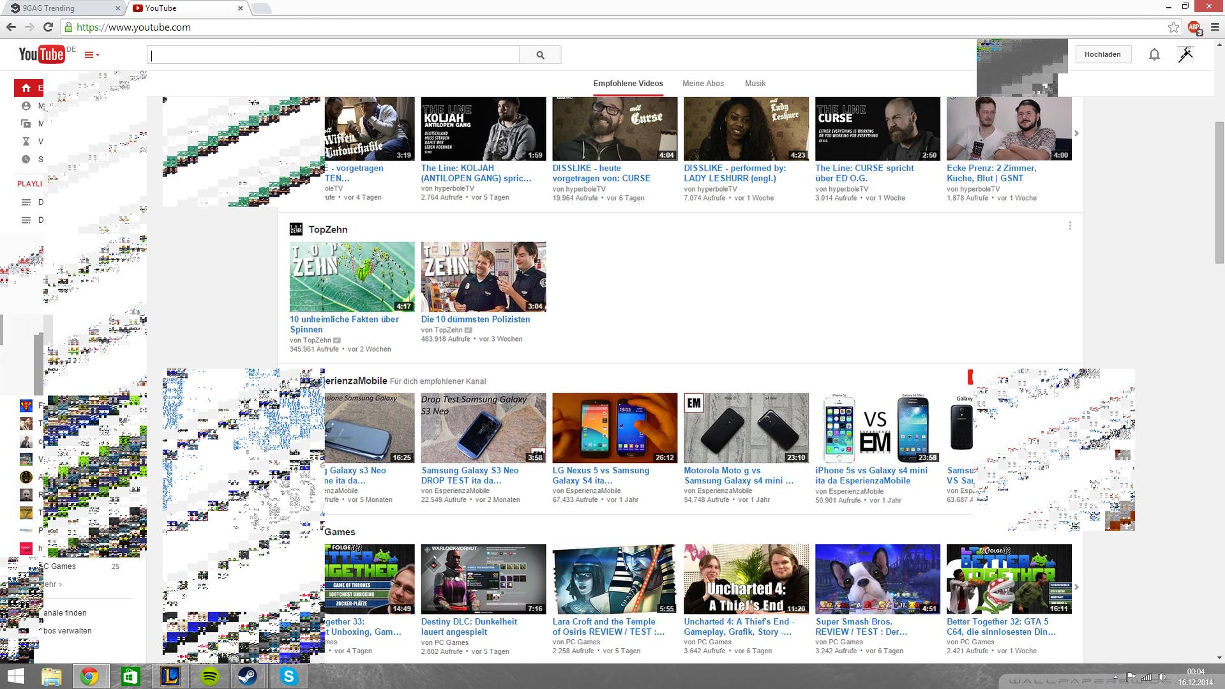Image resolution: width=1225 pixels, height=689 pixels.
Task: Click the magnifier search button
Action: click(540, 55)
